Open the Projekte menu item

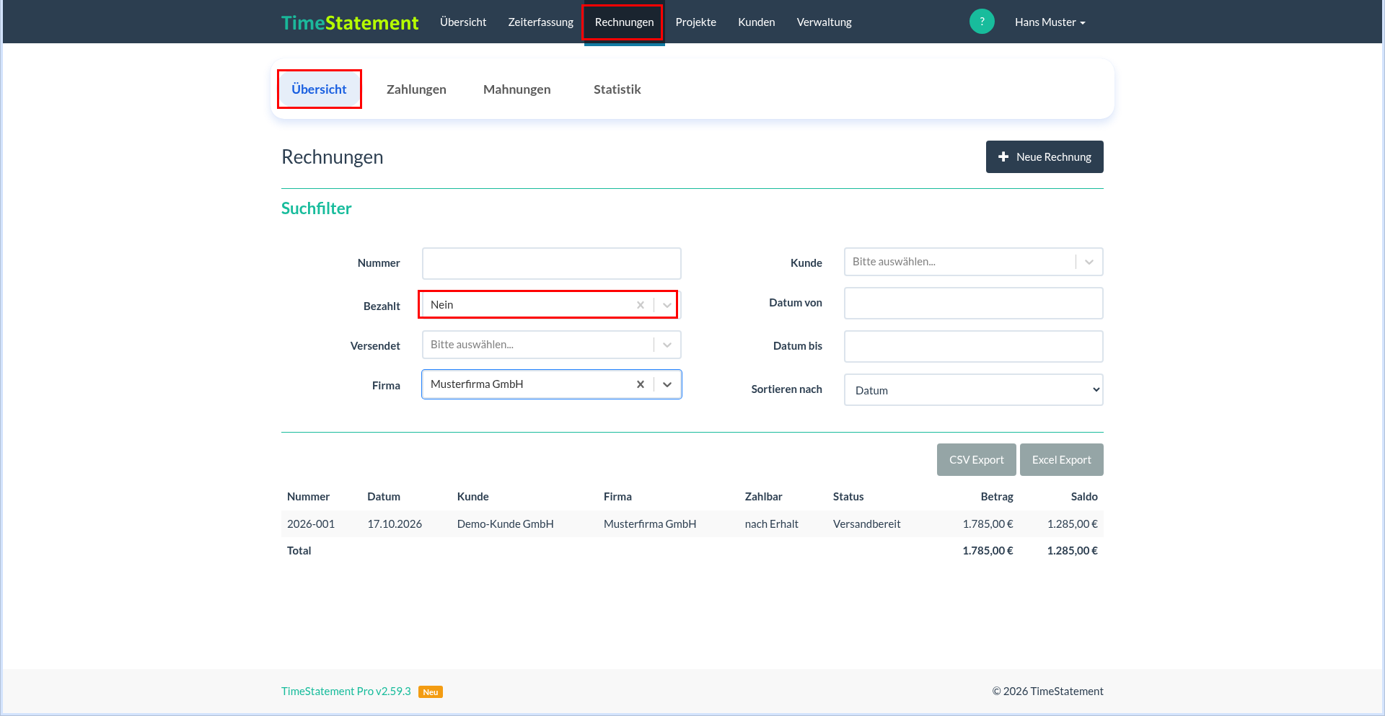[695, 22]
